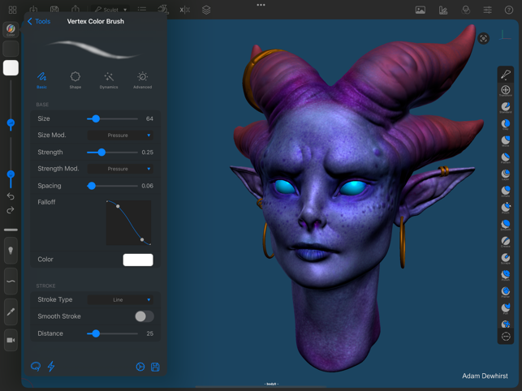Tap the frame focus viewport icon
The image size is (522, 391).
(x=483, y=39)
